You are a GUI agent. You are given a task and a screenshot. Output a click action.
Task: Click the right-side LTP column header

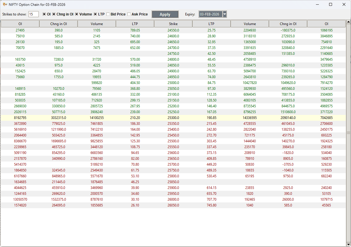pos(211,24)
